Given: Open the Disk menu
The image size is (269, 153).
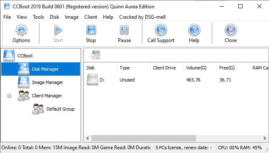Looking at the screenshot, I should pyautogui.click(x=54, y=17).
